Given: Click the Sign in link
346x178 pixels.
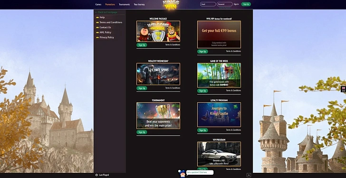Looking at the screenshot, I should pos(236,4).
